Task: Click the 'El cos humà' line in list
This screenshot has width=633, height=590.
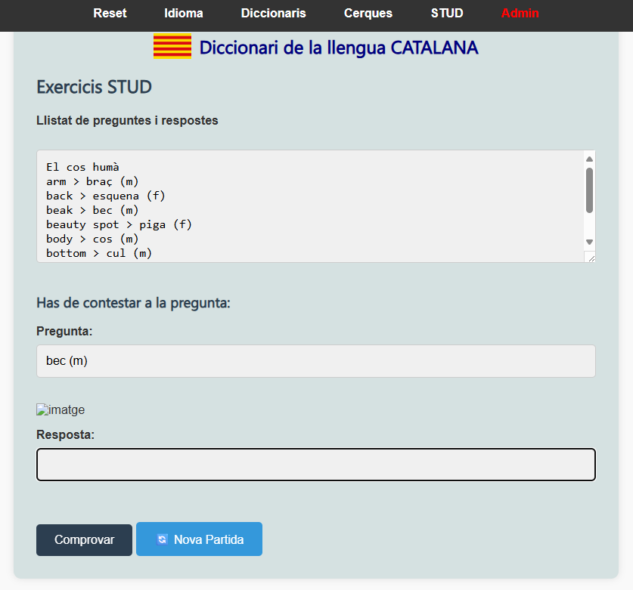Action: coord(83,167)
